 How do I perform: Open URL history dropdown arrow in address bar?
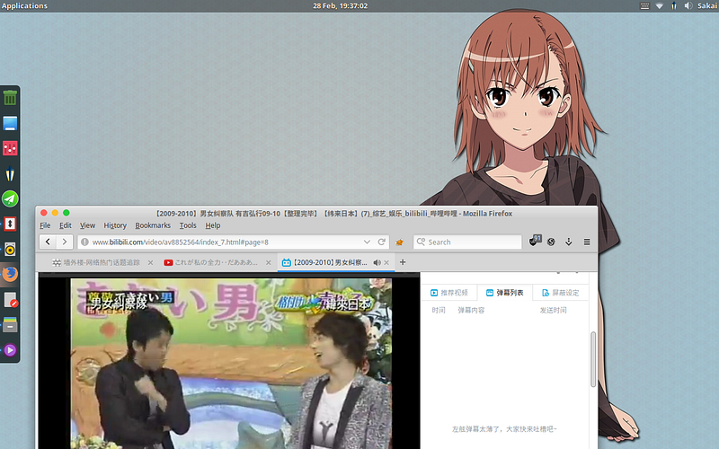367,242
